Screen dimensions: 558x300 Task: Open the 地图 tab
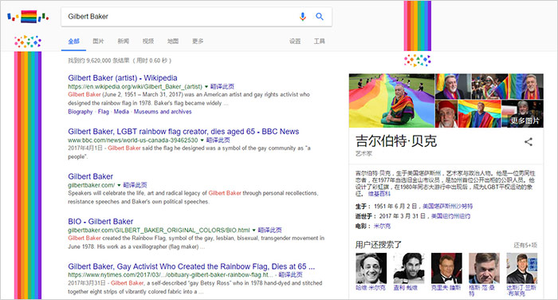tap(173, 41)
